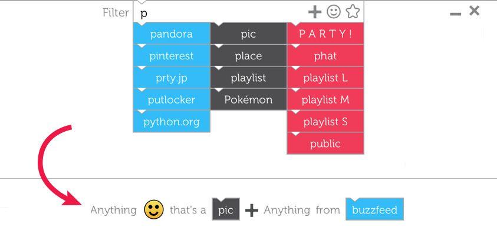The height and width of the screenshot is (237, 497).
Task: Click the smiley face icon in the filter bar
Action: [x=334, y=12]
